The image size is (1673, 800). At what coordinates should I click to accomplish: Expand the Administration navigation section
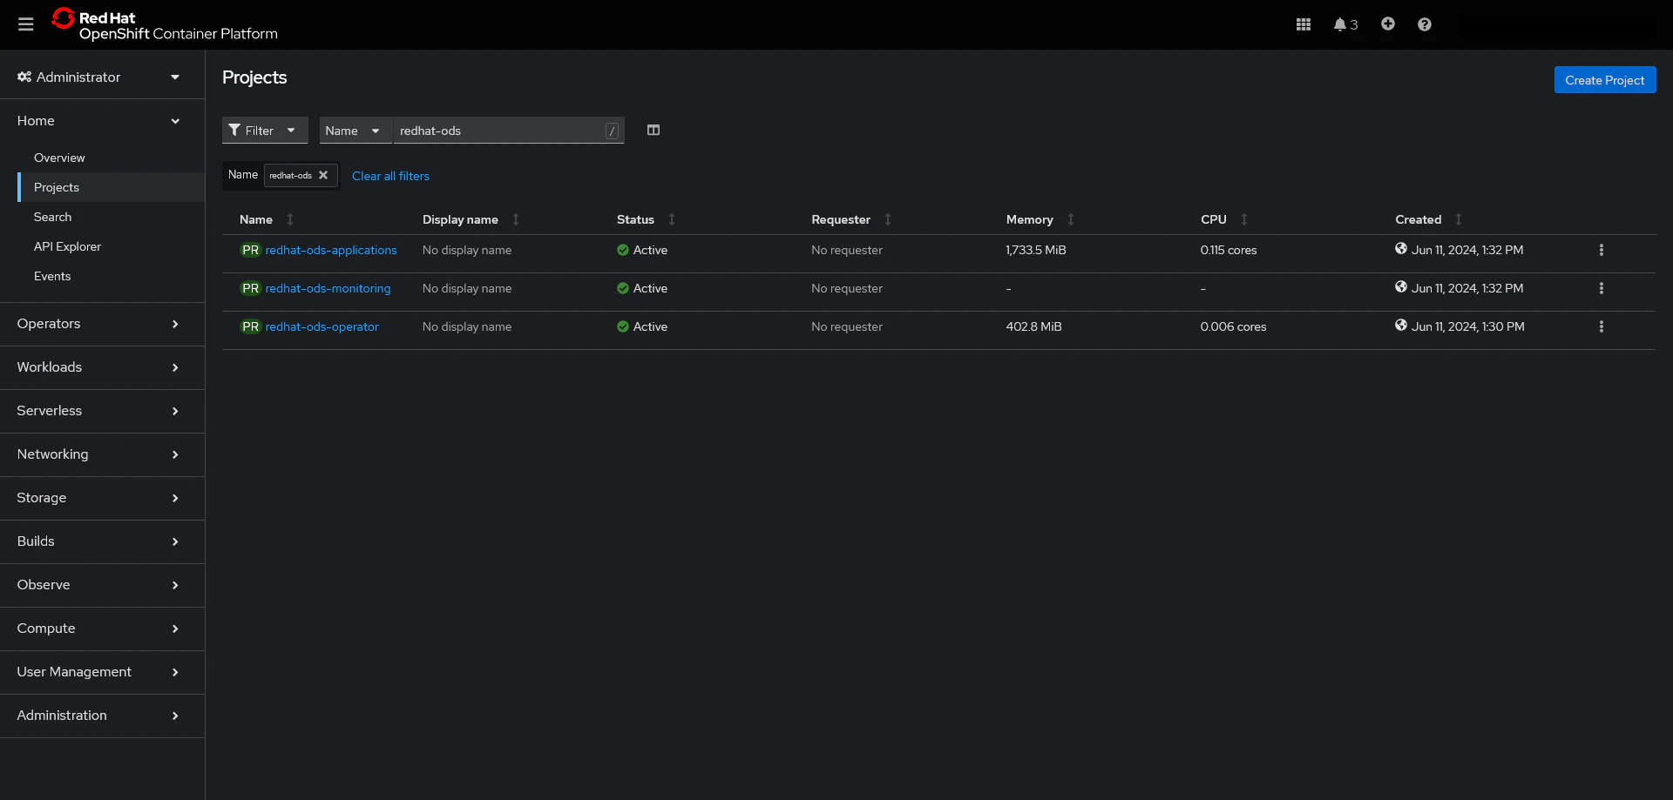[x=102, y=716]
